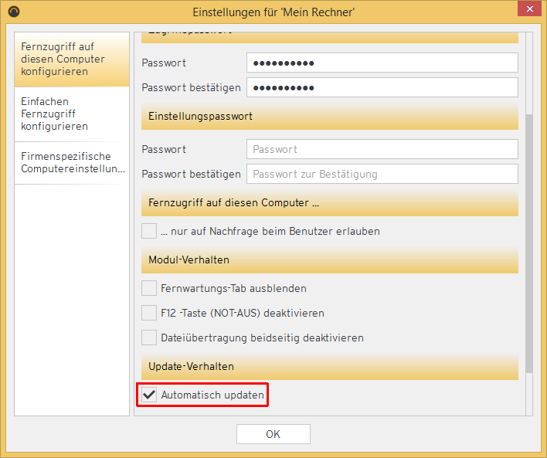Click the filled access 'Passwort' field
The height and width of the screenshot is (458, 547).
click(382, 63)
